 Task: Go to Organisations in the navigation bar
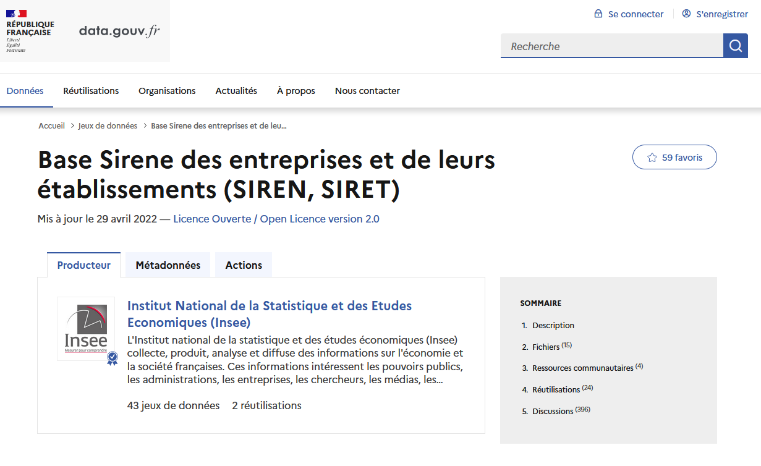pyautogui.click(x=167, y=91)
